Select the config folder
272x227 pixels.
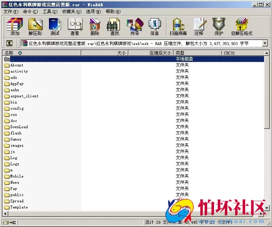14,108
